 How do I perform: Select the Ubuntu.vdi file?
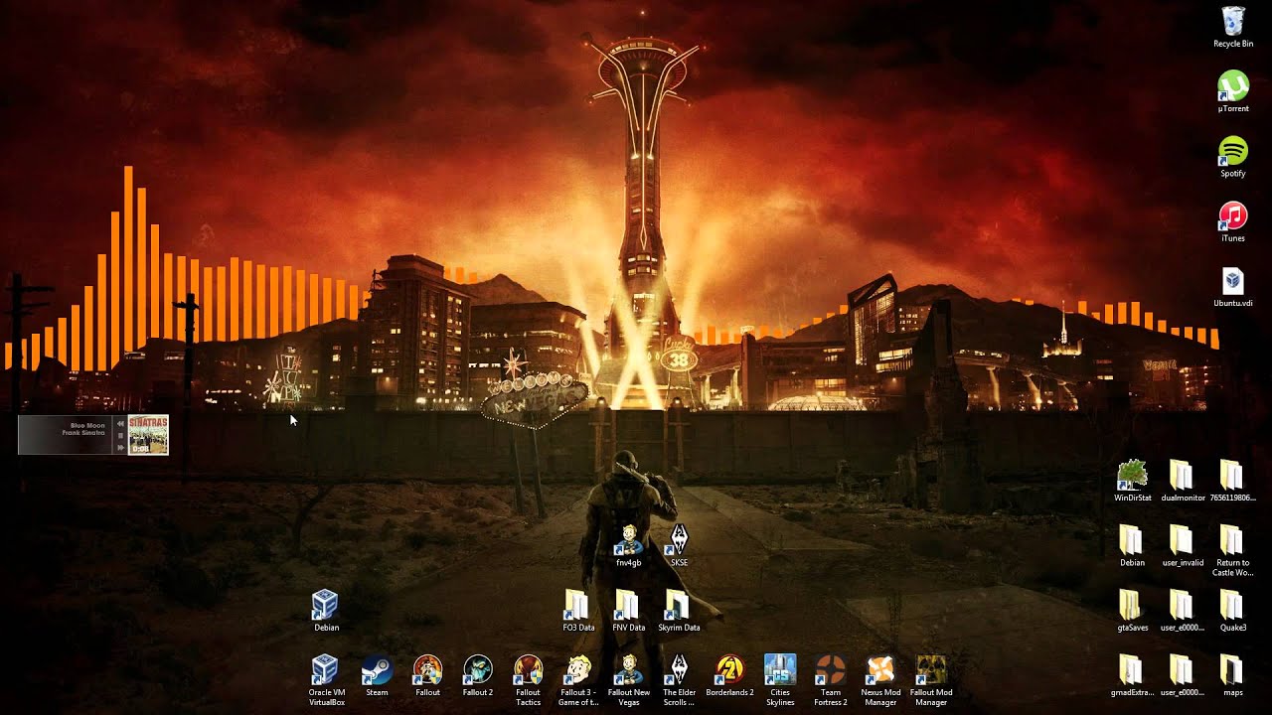click(1232, 286)
